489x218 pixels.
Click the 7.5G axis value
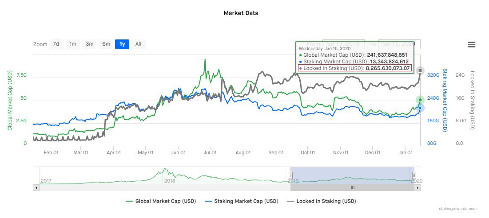(22, 75)
